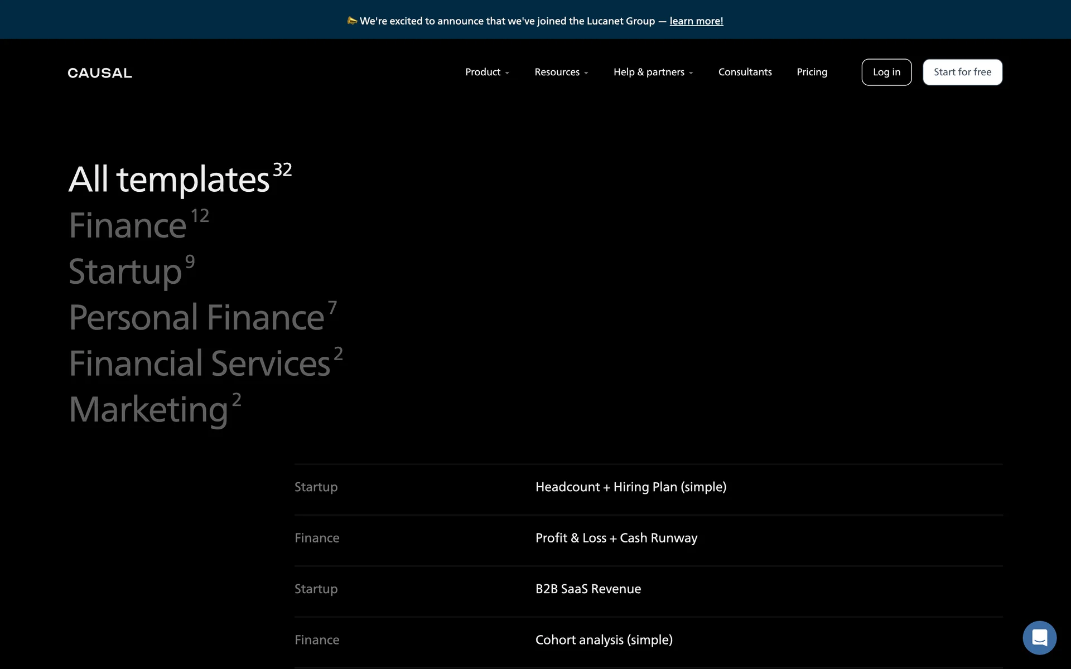The width and height of the screenshot is (1071, 669).
Task: Open the Pricing page
Action: (812, 72)
